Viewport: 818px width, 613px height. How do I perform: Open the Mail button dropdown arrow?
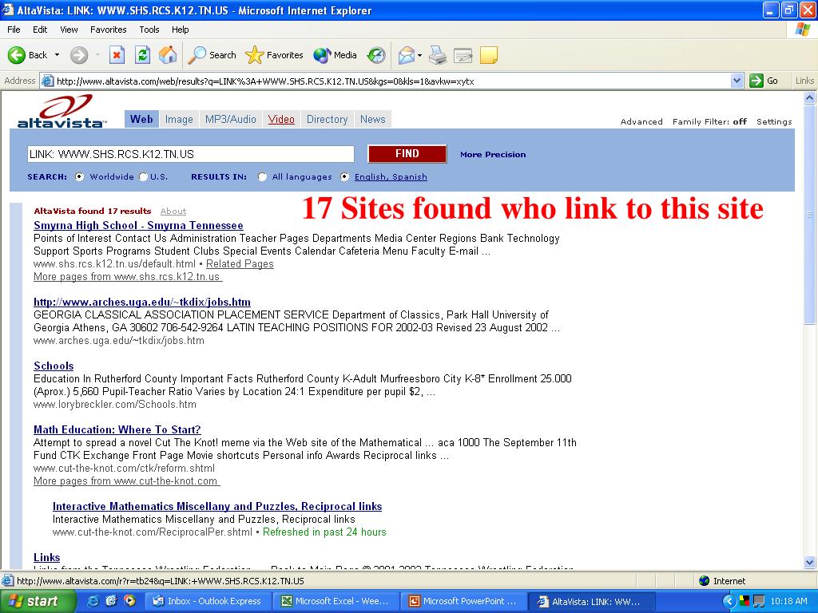419,55
